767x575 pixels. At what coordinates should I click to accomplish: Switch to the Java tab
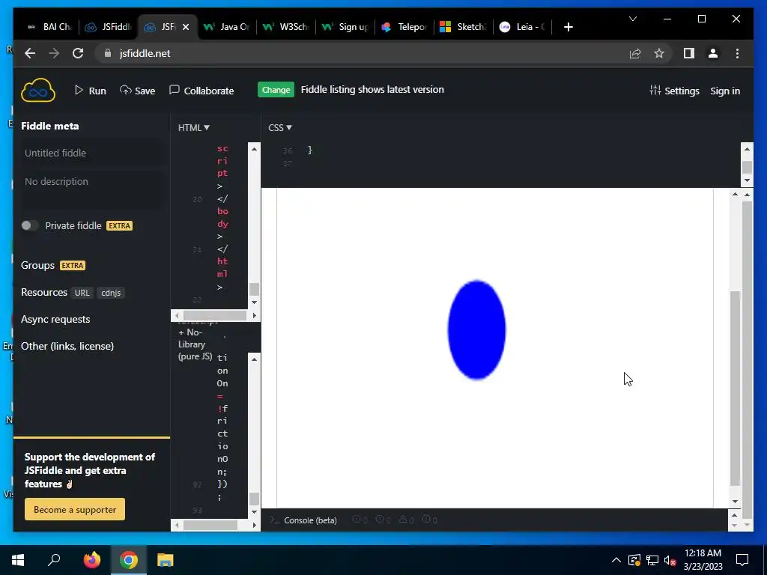tap(228, 27)
